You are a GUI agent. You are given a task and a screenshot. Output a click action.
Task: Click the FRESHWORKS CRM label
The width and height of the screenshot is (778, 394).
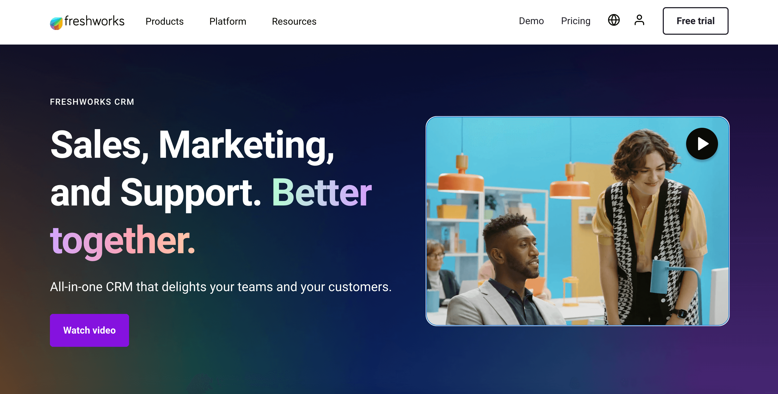coord(92,102)
